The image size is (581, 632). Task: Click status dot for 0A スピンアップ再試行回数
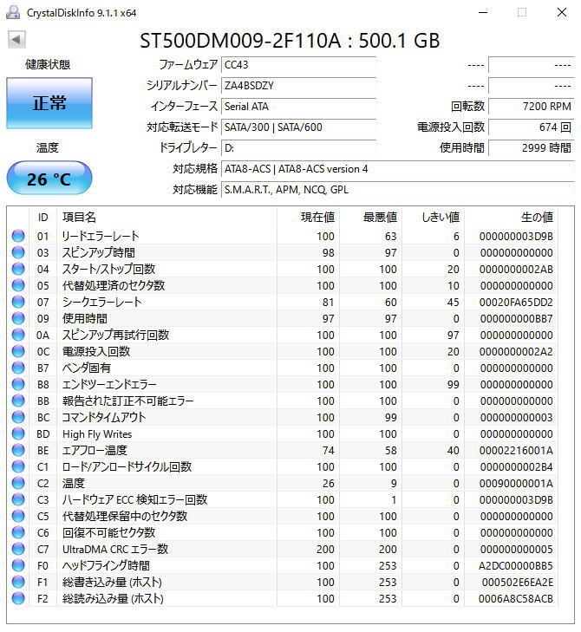[18, 335]
